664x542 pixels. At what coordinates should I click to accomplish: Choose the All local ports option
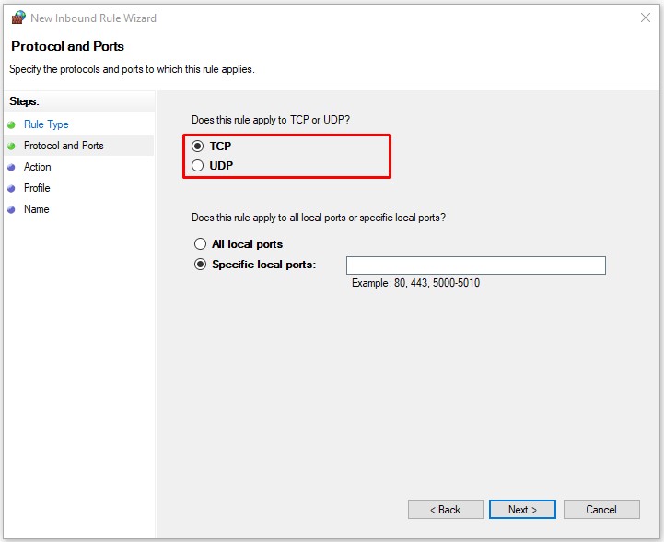[200, 244]
